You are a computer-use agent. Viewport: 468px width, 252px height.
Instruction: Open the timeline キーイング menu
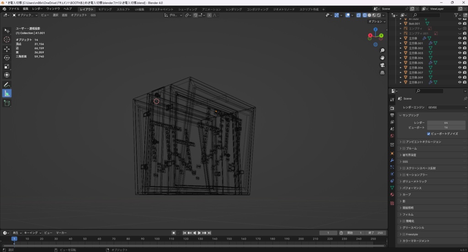tap(32, 233)
